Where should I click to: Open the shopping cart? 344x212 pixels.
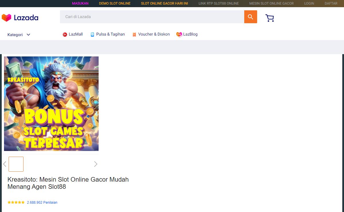[x=269, y=18]
